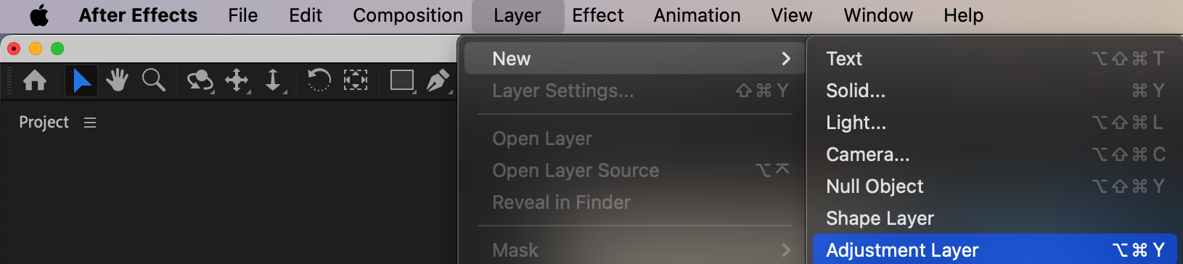
Task: Select the Orbit camera tool
Action: tap(200, 80)
